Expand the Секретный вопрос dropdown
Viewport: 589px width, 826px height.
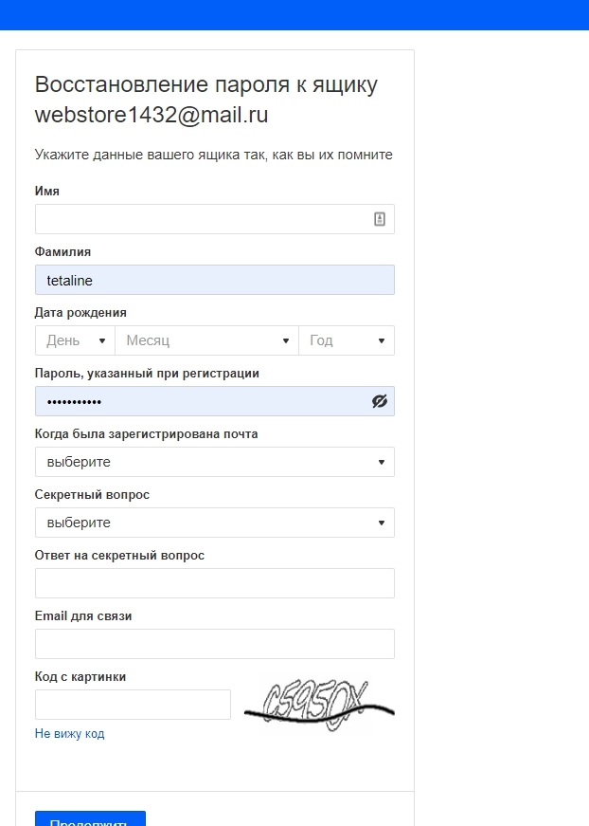(x=215, y=523)
